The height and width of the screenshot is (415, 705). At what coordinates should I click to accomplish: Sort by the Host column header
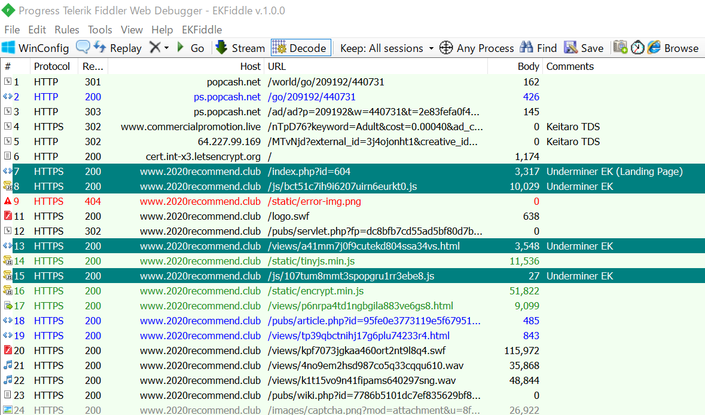(x=186, y=66)
